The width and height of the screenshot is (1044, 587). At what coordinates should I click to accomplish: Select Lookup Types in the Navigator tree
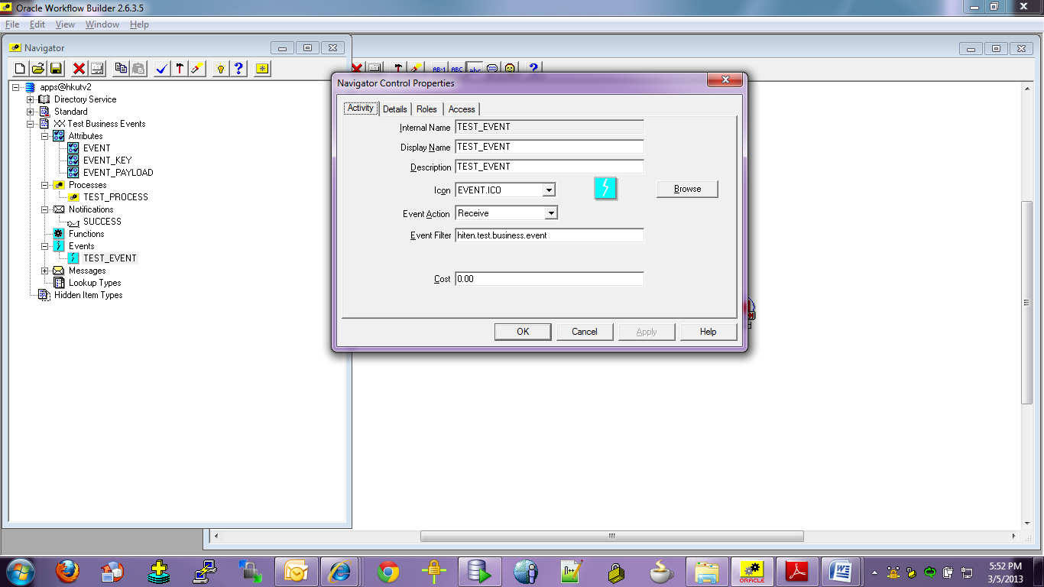pos(95,283)
